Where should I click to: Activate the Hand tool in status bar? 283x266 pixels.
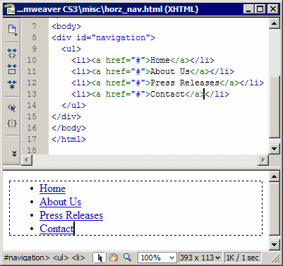click(x=114, y=258)
